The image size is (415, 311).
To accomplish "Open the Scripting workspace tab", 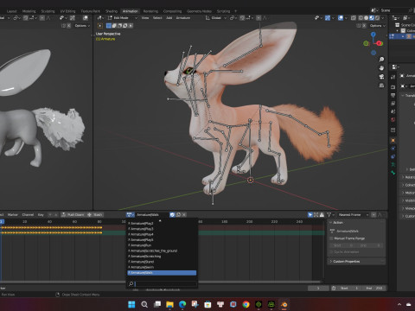I will [223, 11].
